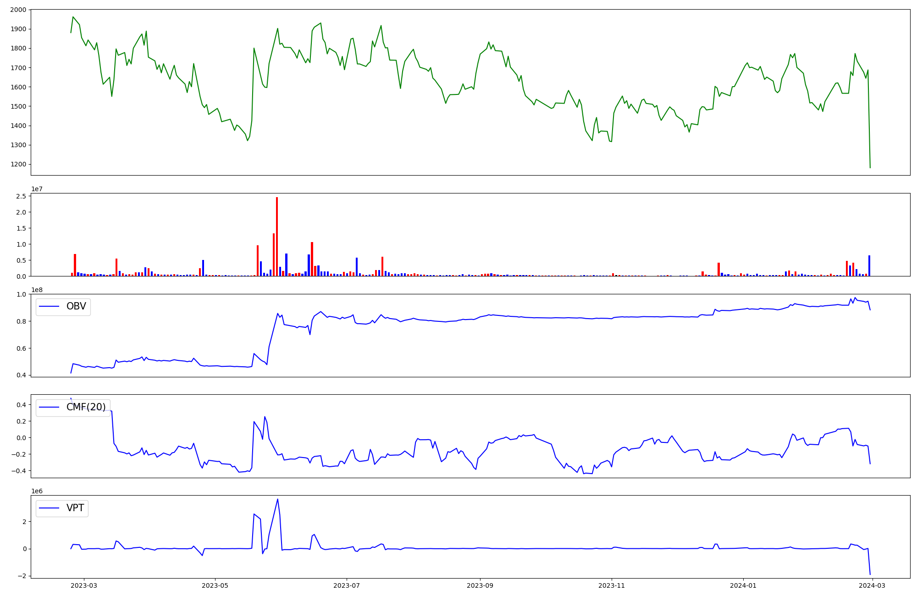917x596 pixels.
Task: Select the 2024-01 x-axis tick label
Action: point(743,585)
